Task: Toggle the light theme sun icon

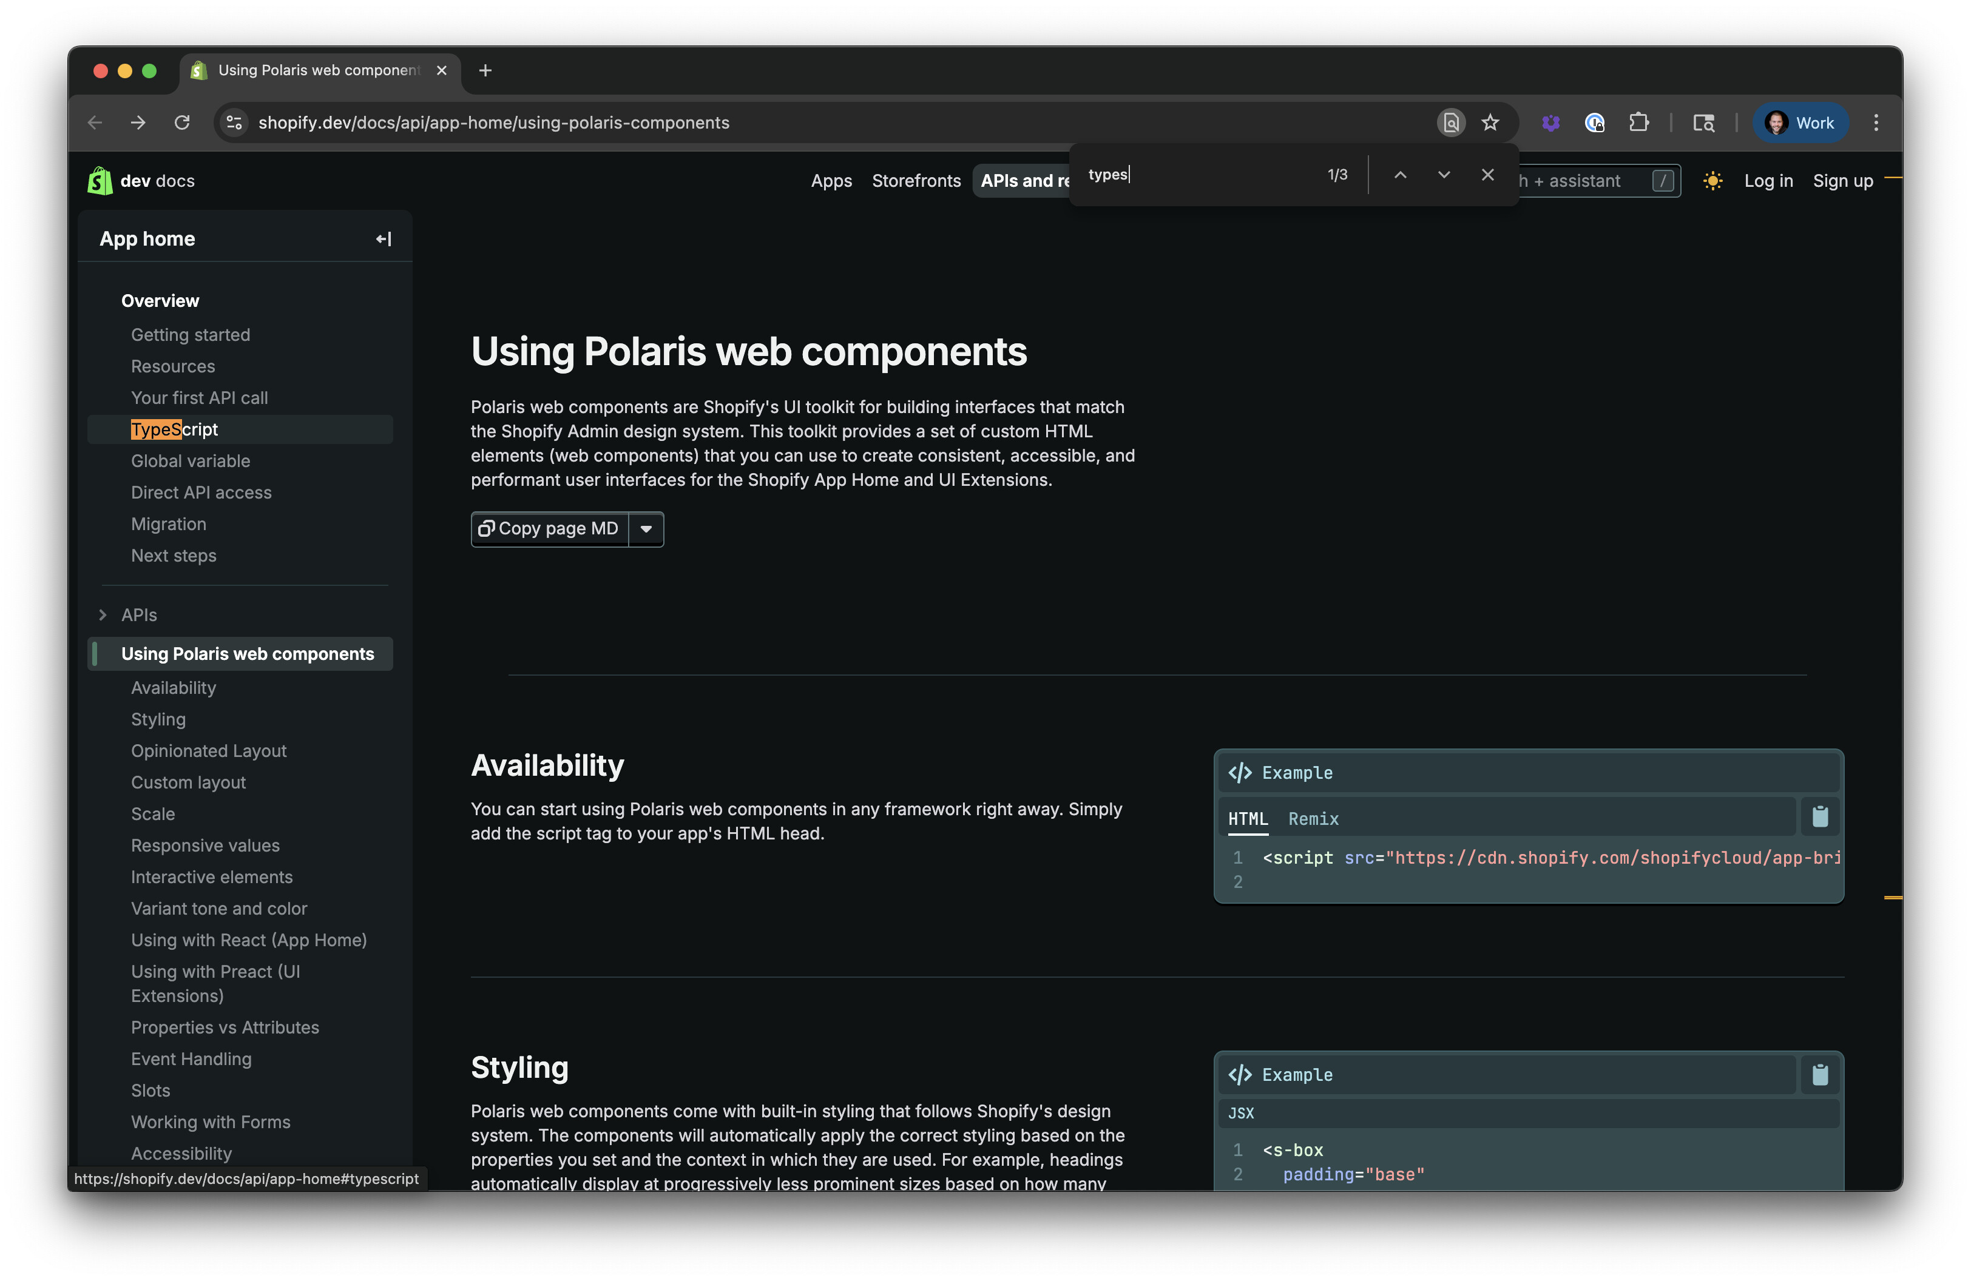Action: (x=1712, y=180)
